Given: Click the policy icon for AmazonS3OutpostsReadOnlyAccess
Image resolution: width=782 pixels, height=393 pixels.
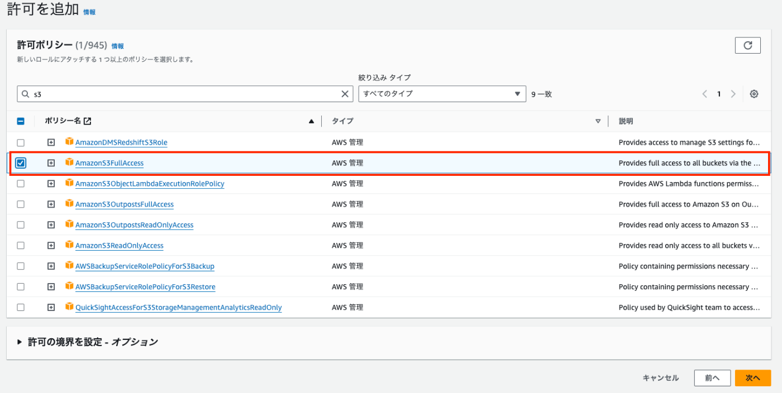Looking at the screenshot, I should tap(69, 224).
